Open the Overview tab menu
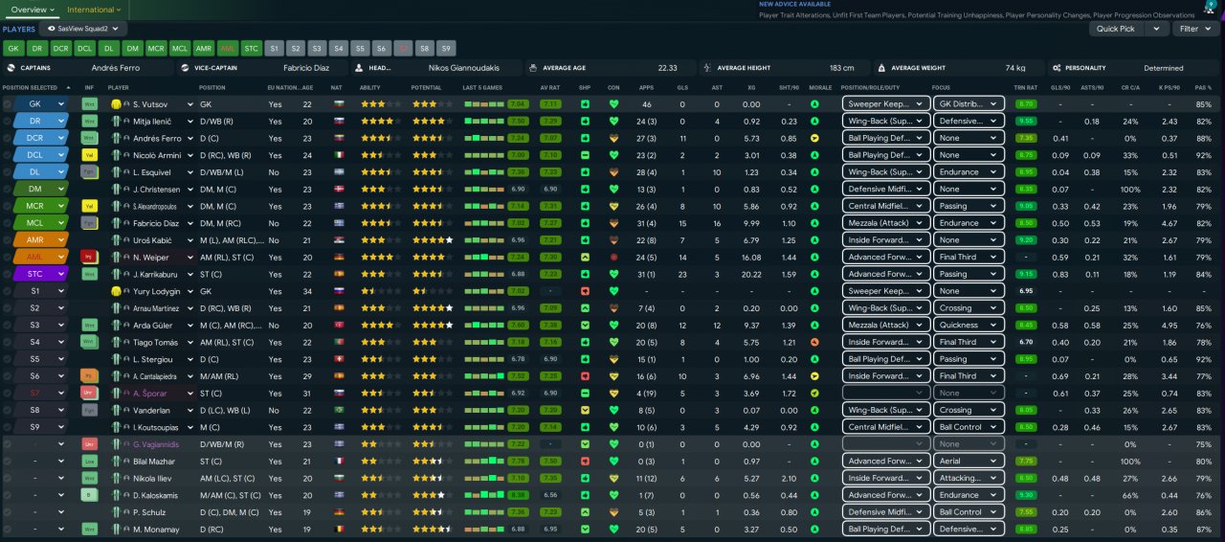 tap(33, 10)
